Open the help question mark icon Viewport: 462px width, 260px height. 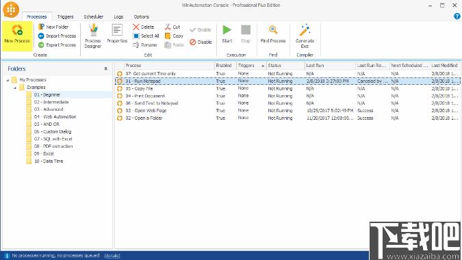tap(457, 16)
